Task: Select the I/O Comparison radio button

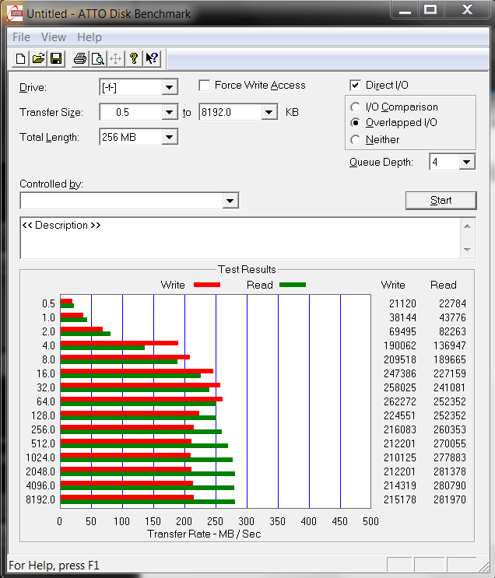Action: (356, 107)
